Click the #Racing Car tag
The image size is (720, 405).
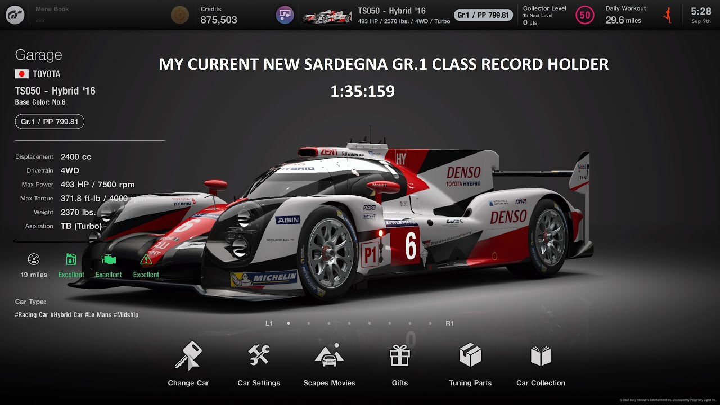(31, 315)
